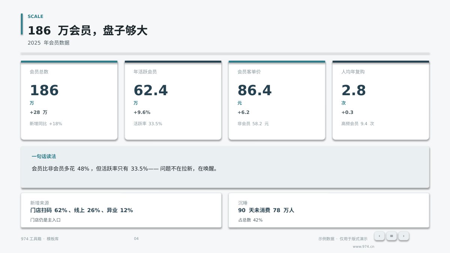
Task: Select 门店扫码 62%、线上 26% line
Action: tap(82, 210)
